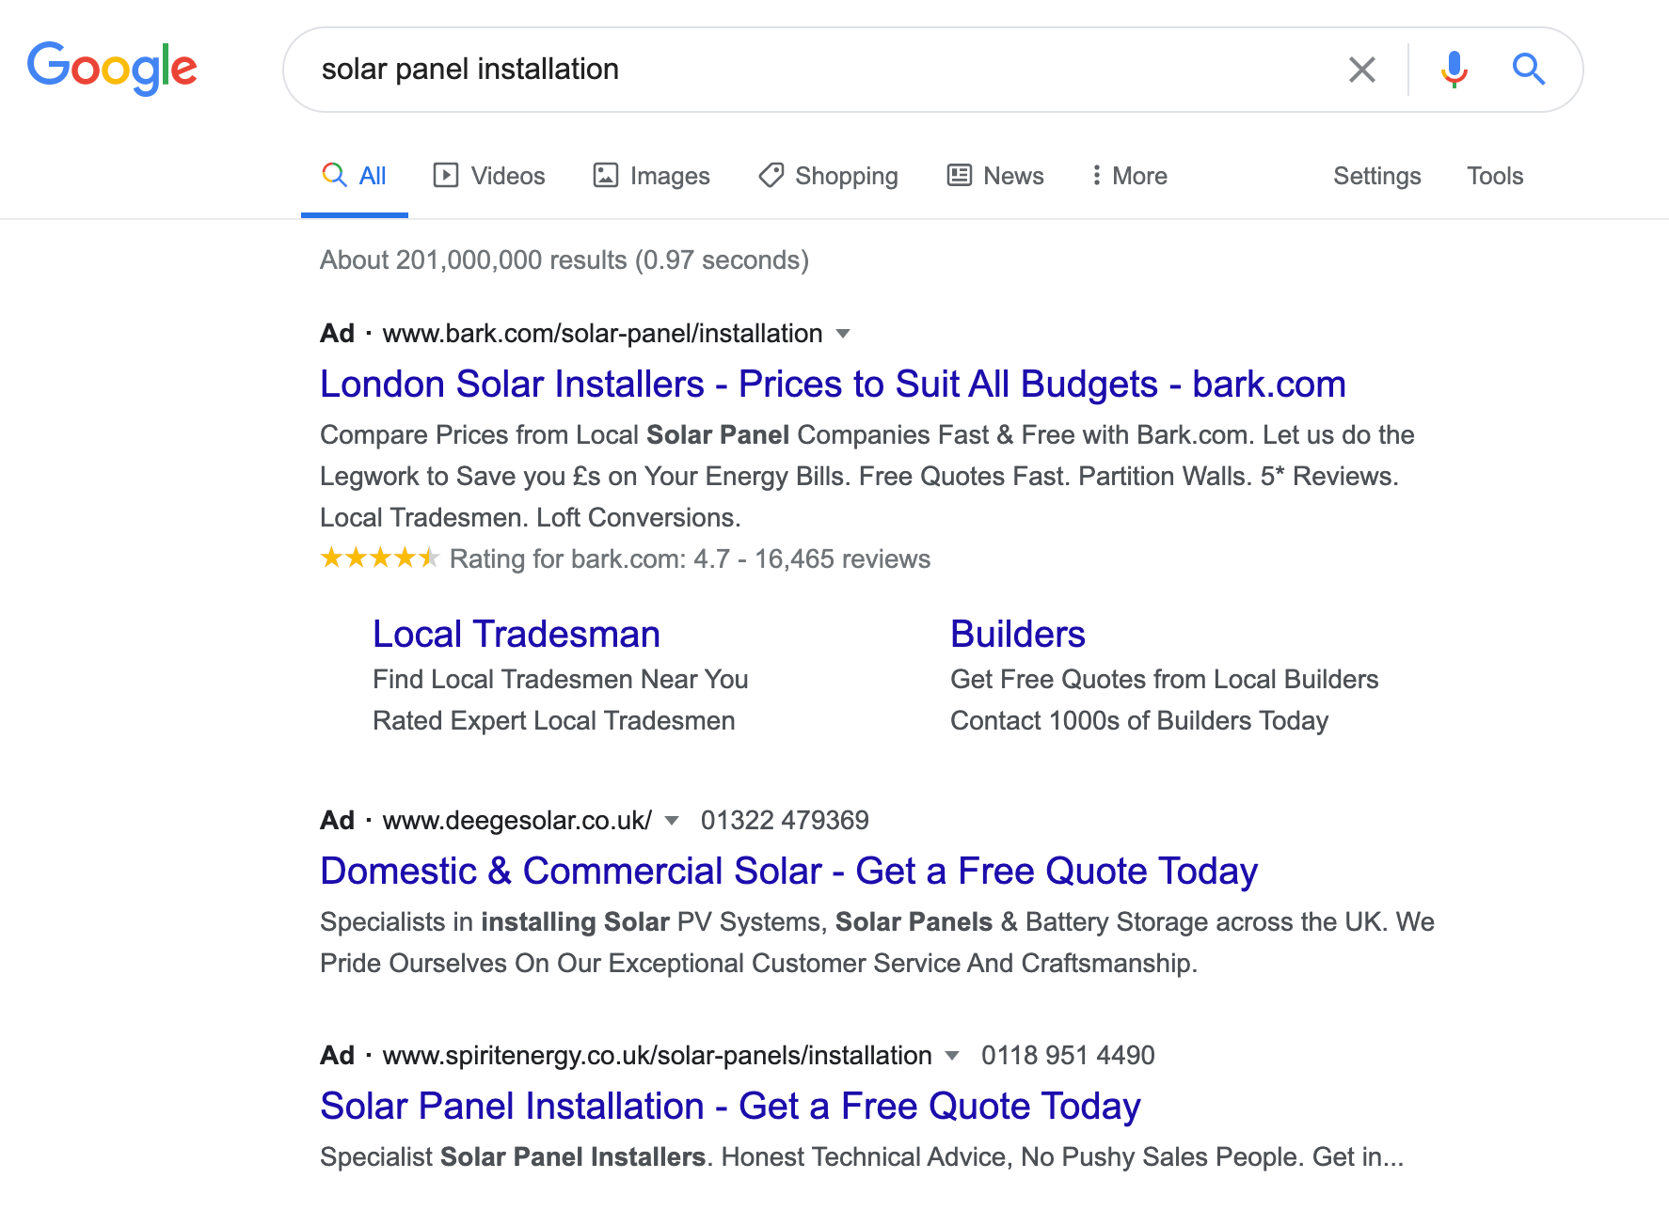Open Solar Panel Installation Free Quote link

tap(730, 1107)
